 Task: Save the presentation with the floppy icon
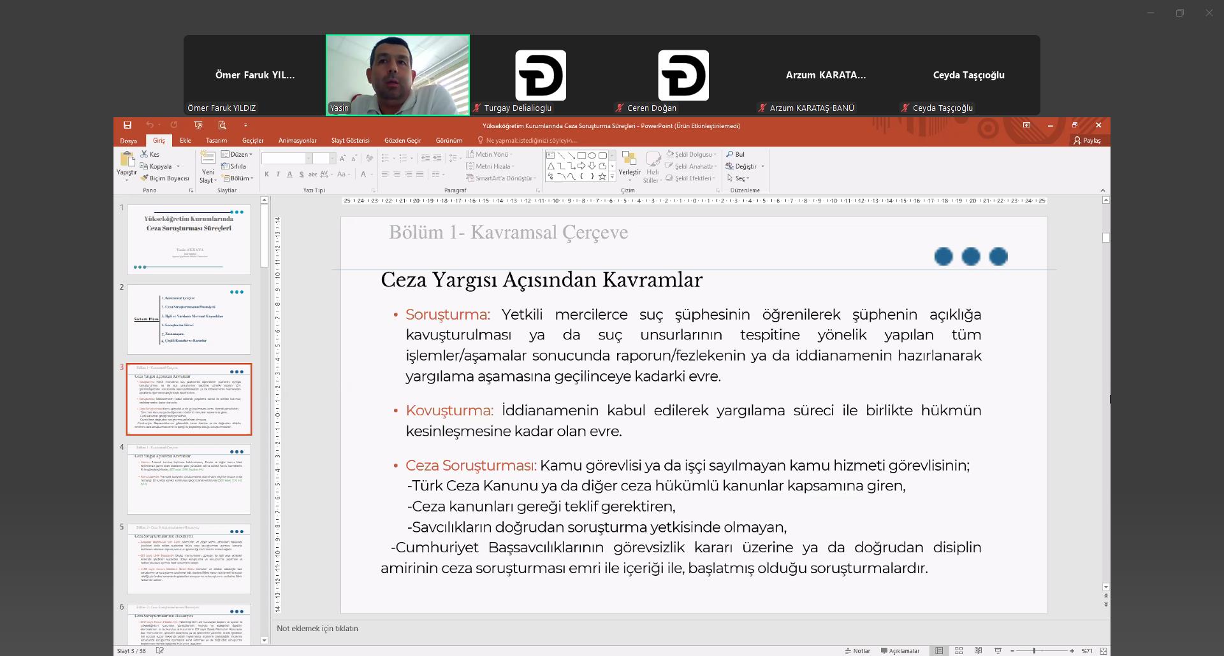pos(127,125)
